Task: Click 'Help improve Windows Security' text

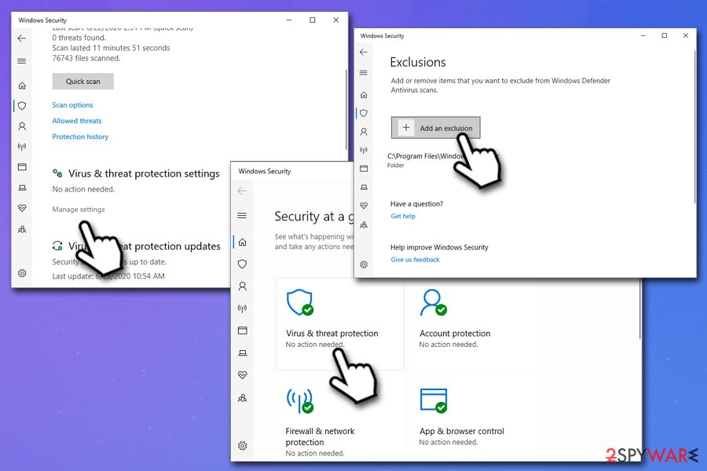Action: point(439,247)
